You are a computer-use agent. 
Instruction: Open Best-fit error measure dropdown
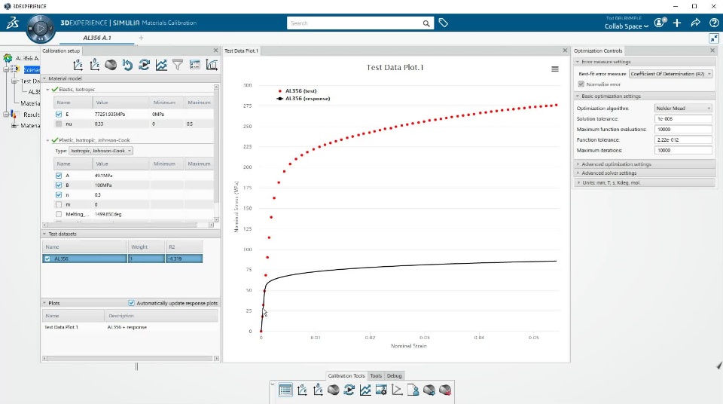(x=671, y=74)
